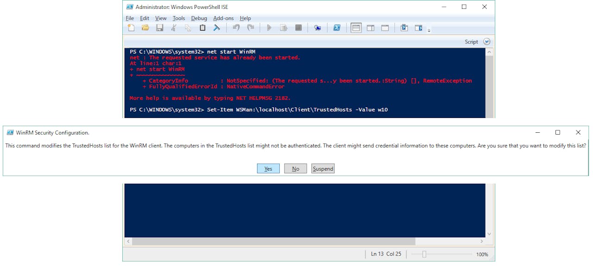Toggle script pane maximized layout
Viewport: 593px width, 266px height.
tap(385, 28)
